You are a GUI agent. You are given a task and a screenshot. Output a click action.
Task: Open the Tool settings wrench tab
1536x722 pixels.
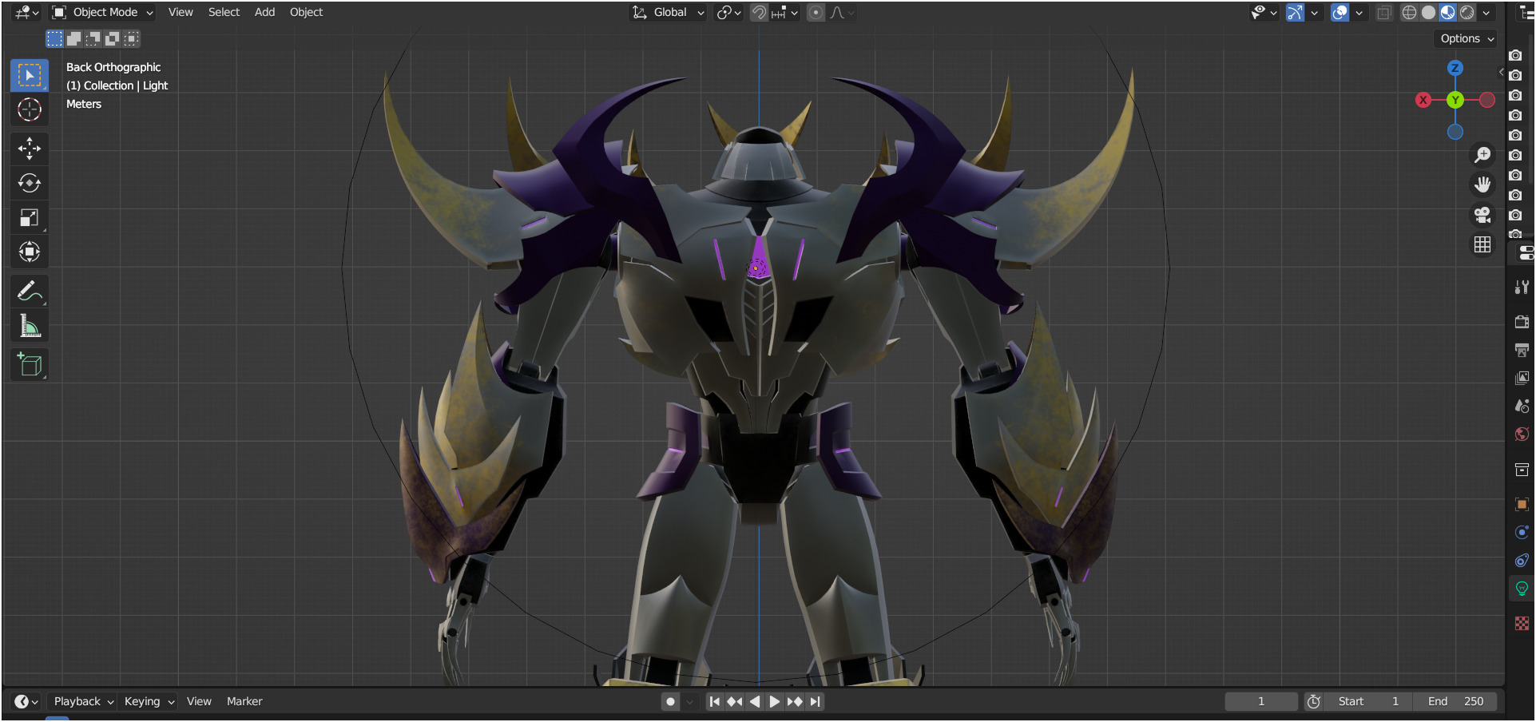[1522, 287]
